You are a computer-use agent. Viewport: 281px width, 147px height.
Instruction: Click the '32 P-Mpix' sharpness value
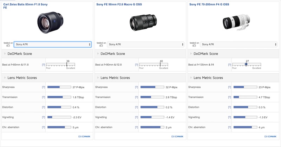171,87
